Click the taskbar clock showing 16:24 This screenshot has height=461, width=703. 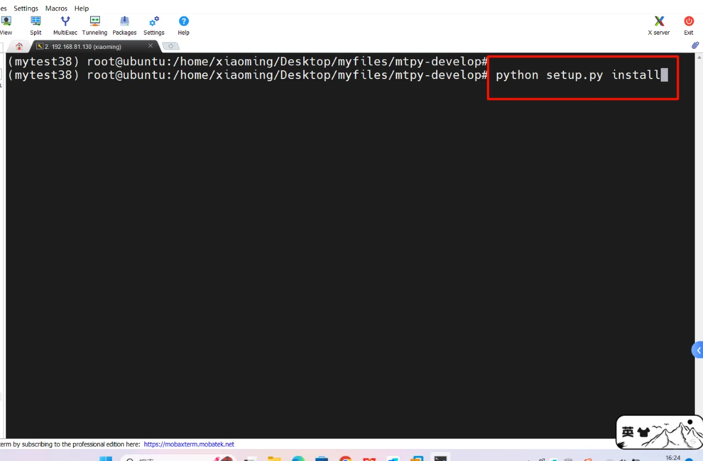click(673, 458)
